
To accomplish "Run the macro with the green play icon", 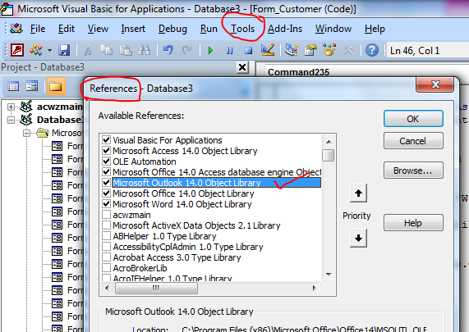I will tap(210, 51).
